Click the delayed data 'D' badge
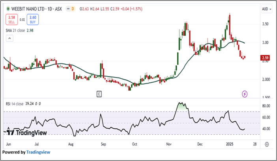The image size is (277, 161). [73, 9]
